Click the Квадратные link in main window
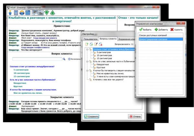The width and height of the screenshot is (194, 136). click(x=20, y=83)
